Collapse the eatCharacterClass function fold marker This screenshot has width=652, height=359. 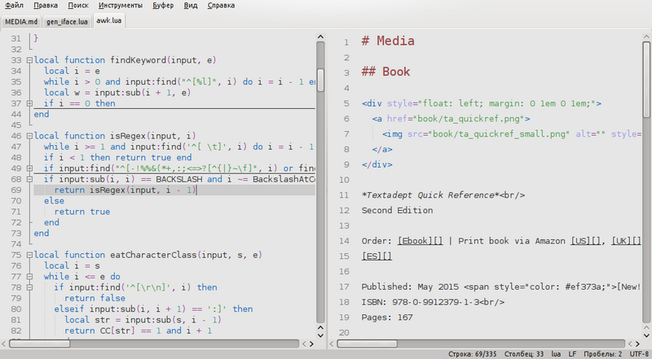click(30, 255)
